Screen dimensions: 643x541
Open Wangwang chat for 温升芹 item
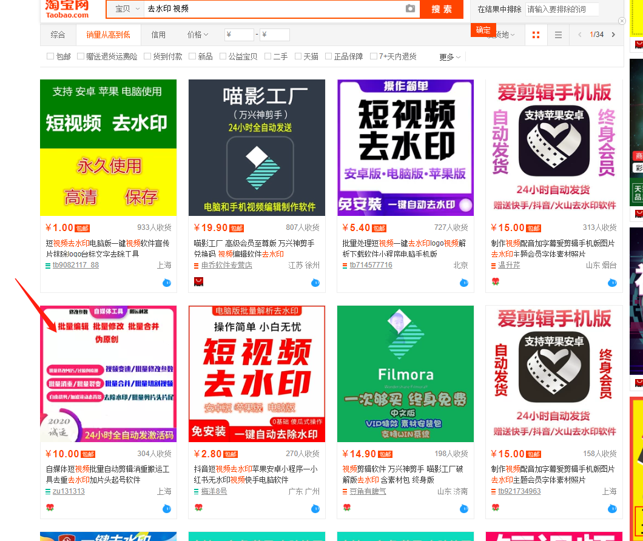click(x=612, y=283)
